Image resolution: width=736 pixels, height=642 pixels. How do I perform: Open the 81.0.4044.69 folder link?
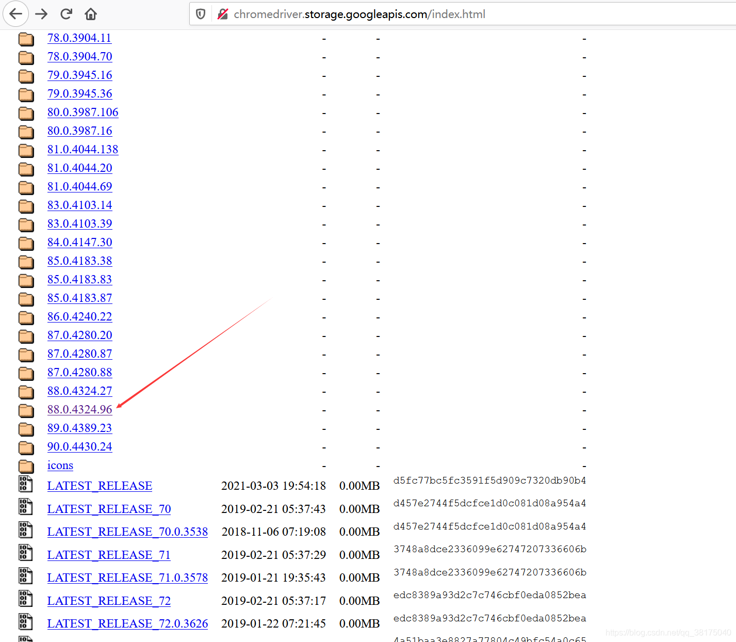[80, 187]
